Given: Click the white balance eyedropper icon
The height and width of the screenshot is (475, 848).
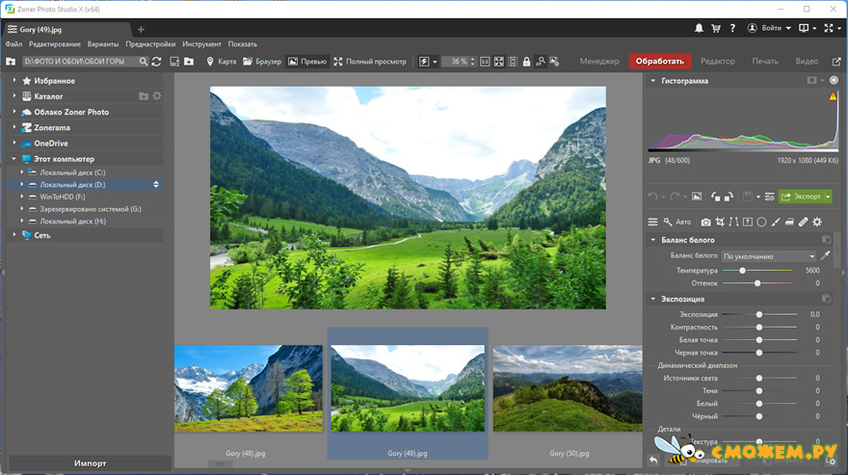Looking at the screenshot, I should pos(825,255).
